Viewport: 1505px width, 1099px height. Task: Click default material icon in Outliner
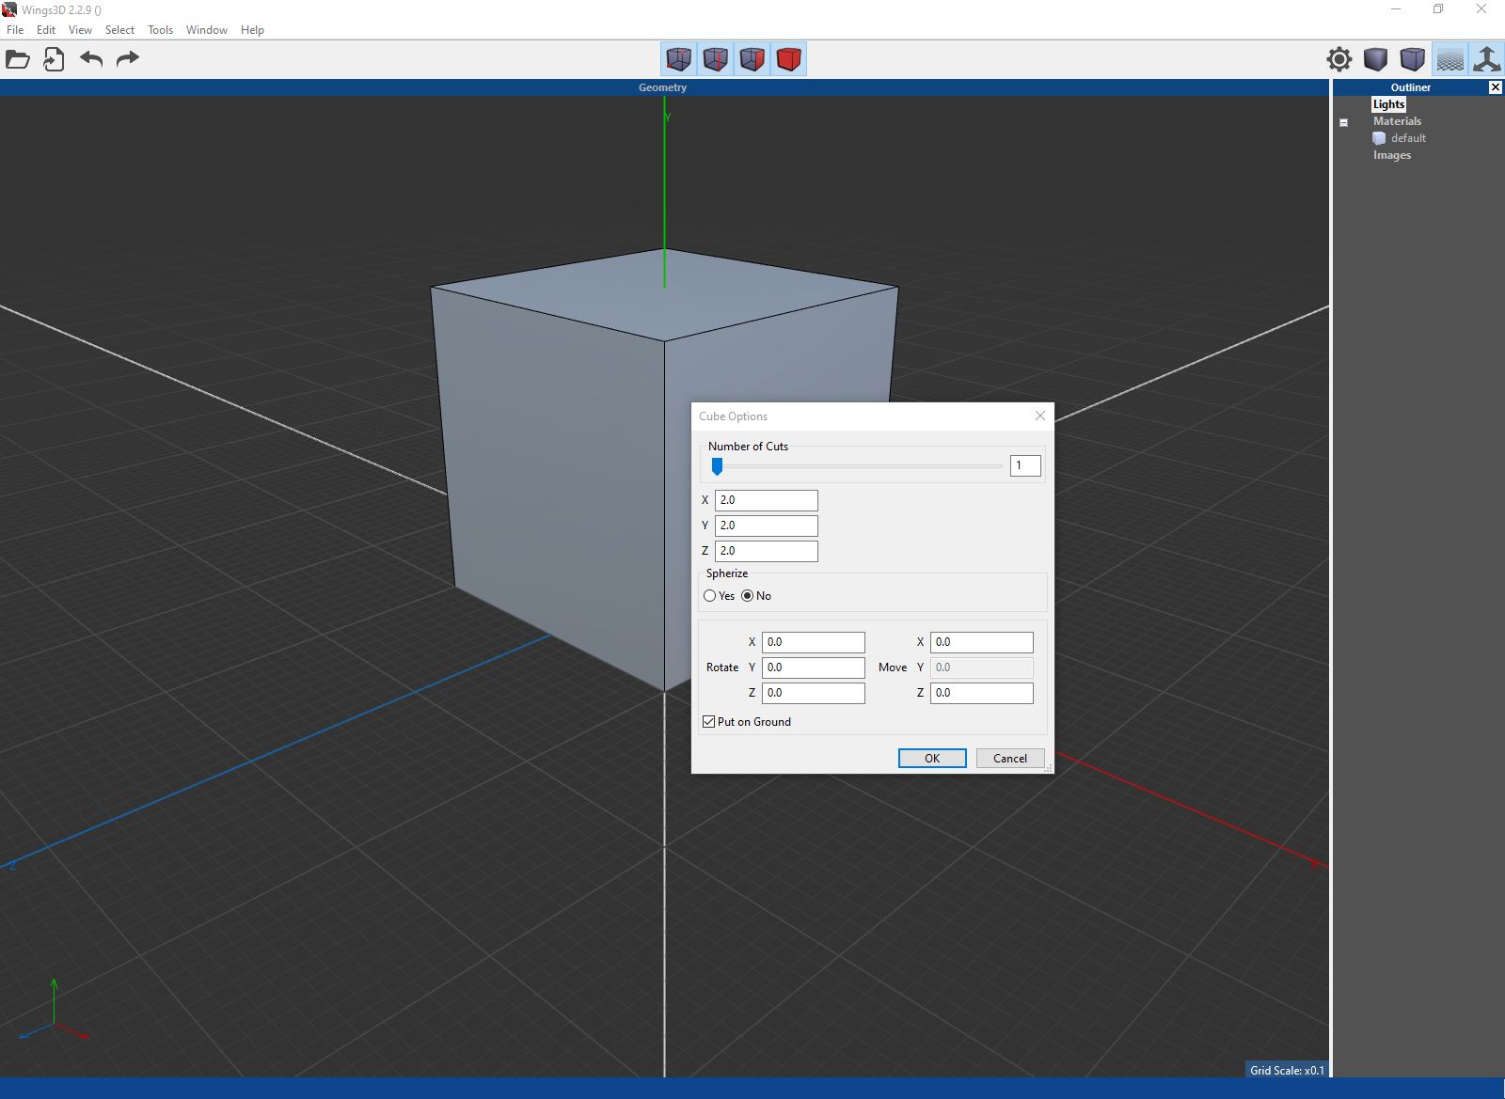pyautogui.click(x=1379, y=138)
